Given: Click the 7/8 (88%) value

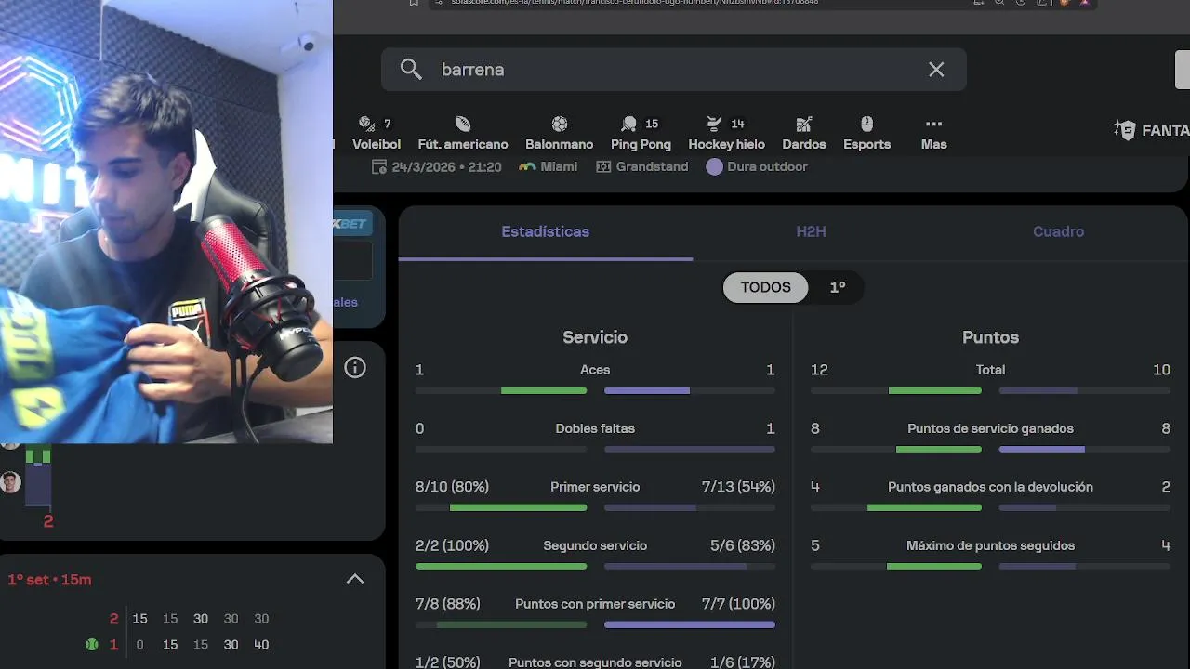Looking at the screenshot, I should (x=448, y=604).
